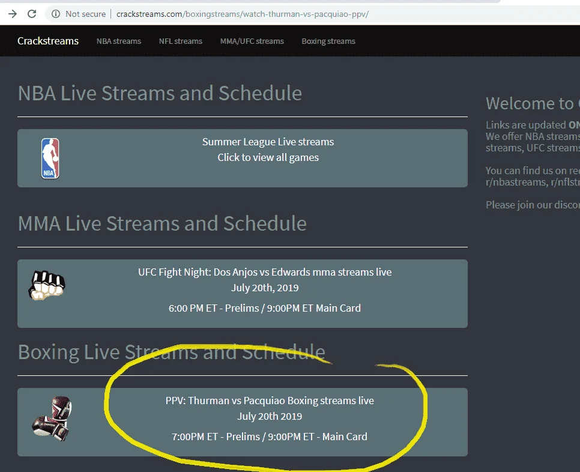The height and width of the screenshot is (472, 580).
Task: Reload the page with the refresh icon
Action: (32, 14)
